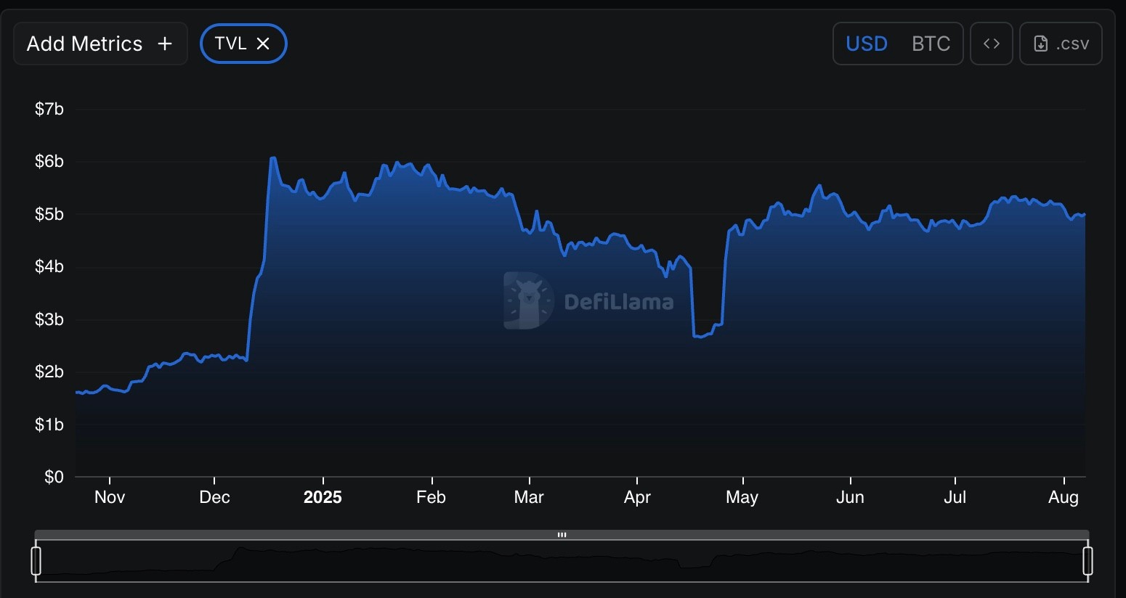
Task: Switch the chart denomination to BTC
Action: pyautogui.click(x=931, y=44)
